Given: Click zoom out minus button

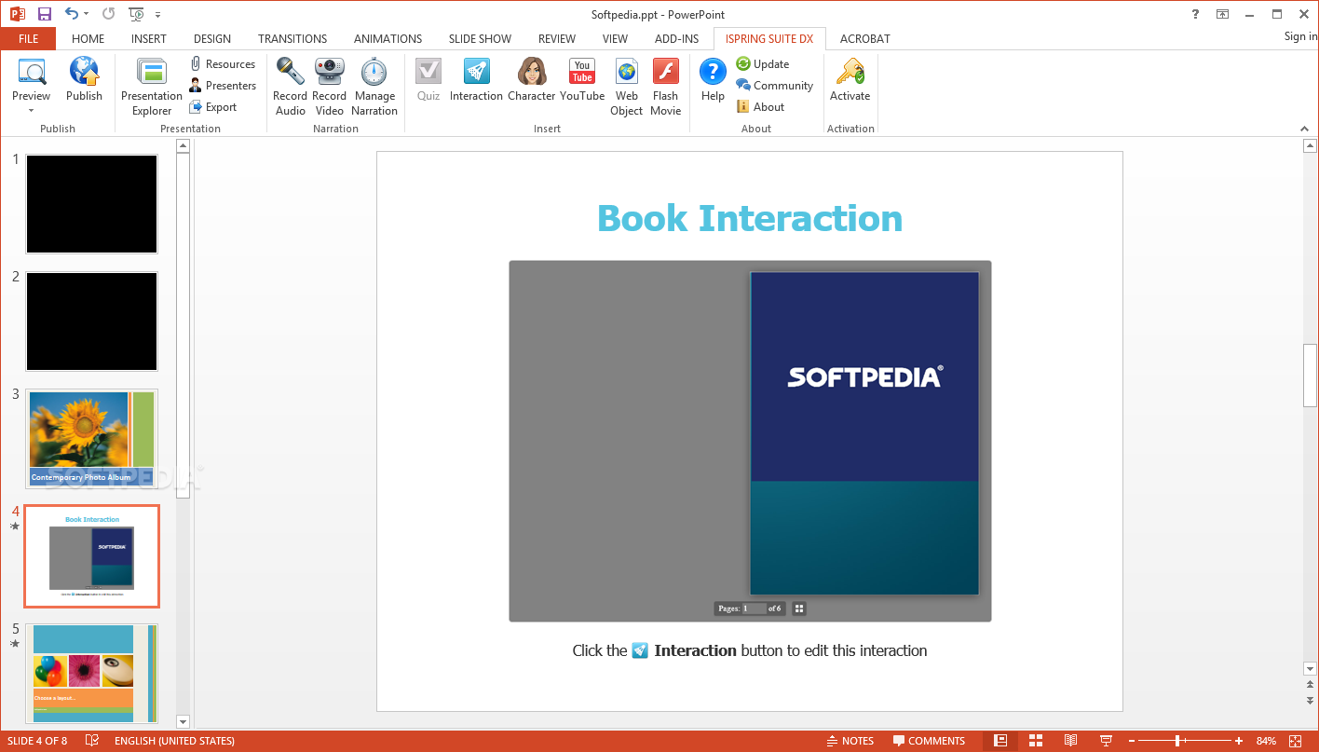Looking at the screenshot, I should pos(1132,741).
